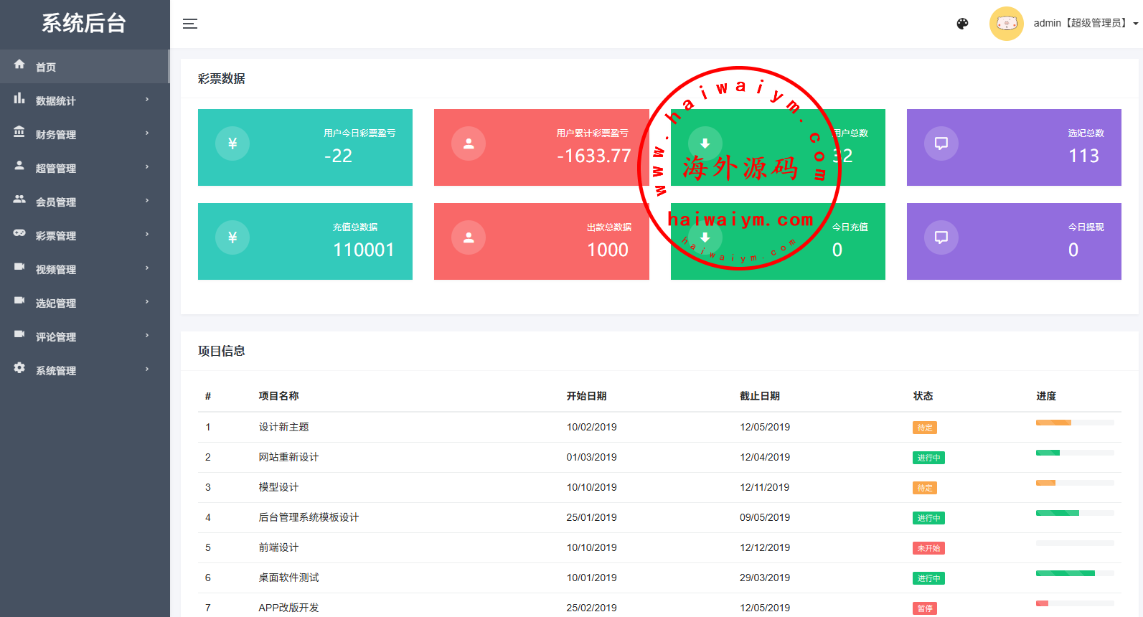Click the admin avatar image
The image size is (1143, 617).
(x=1006, y=24)
